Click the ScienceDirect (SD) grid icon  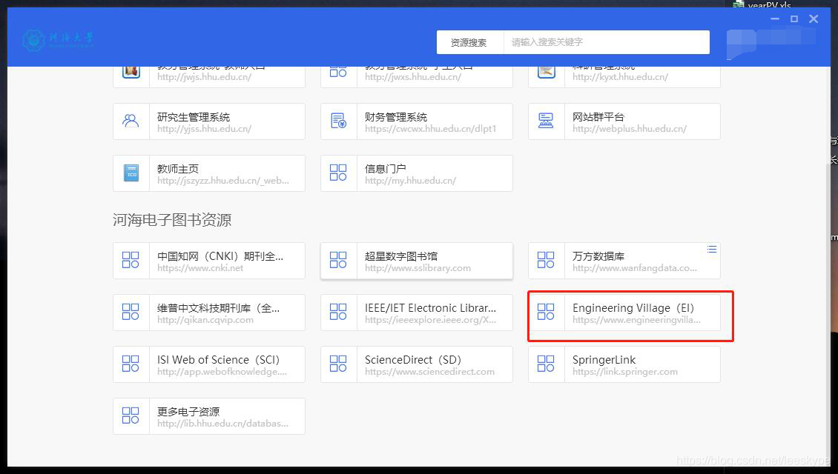(338, 364)
